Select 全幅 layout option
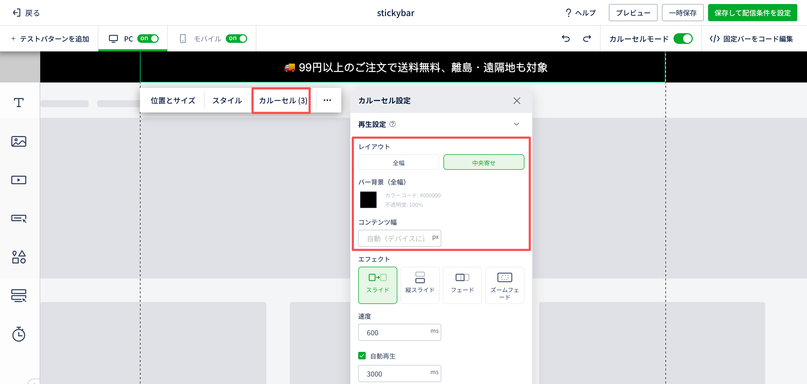 tap(398, 163)
